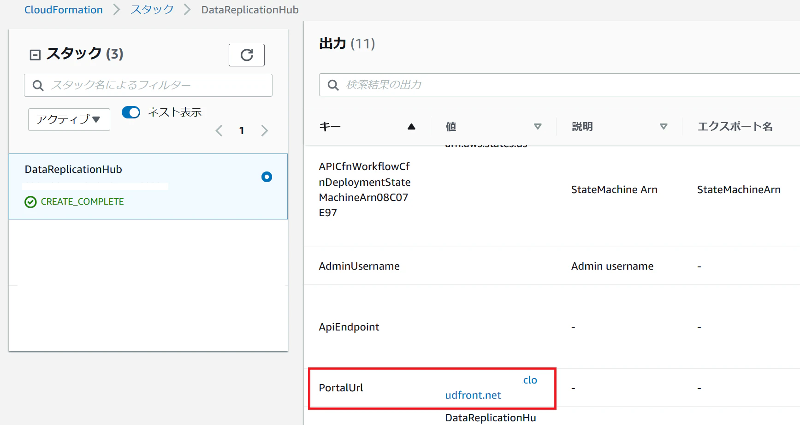Click DataReplicationHub breadcrumb text
This screenshot has height=425, width=800.
pyautogui.click(x=250, y=10)
